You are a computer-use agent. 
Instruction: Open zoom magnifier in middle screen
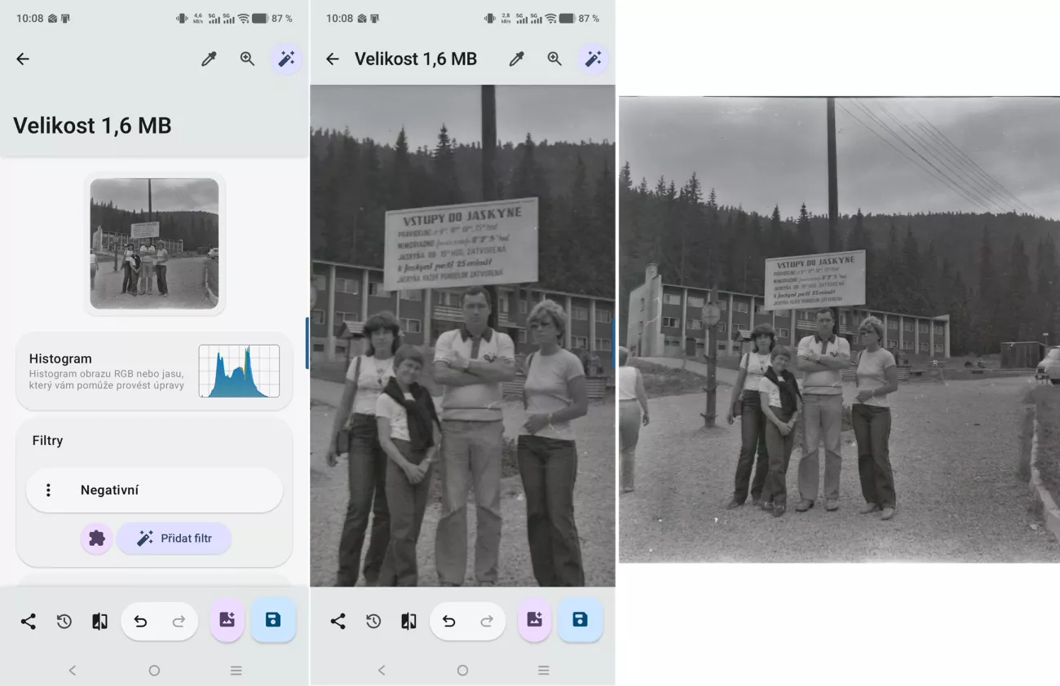[x=554, y=59]
